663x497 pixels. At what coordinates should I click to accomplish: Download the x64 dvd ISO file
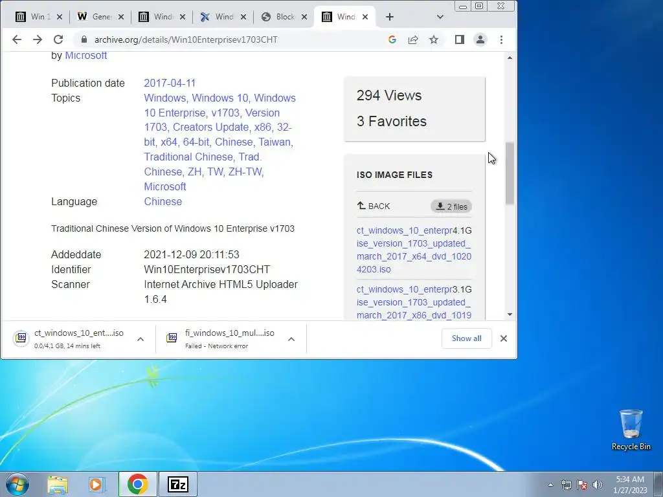click(414, 250)
